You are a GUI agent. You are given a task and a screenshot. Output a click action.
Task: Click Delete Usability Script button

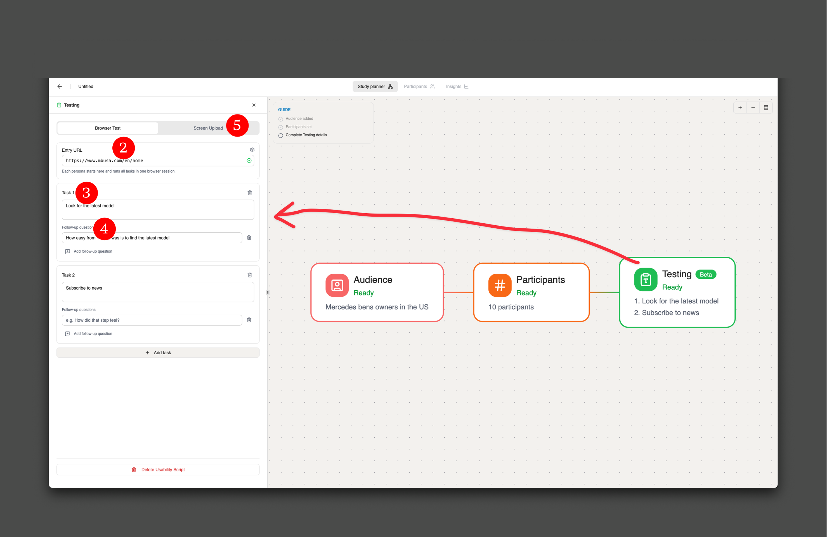click(158, 470)
